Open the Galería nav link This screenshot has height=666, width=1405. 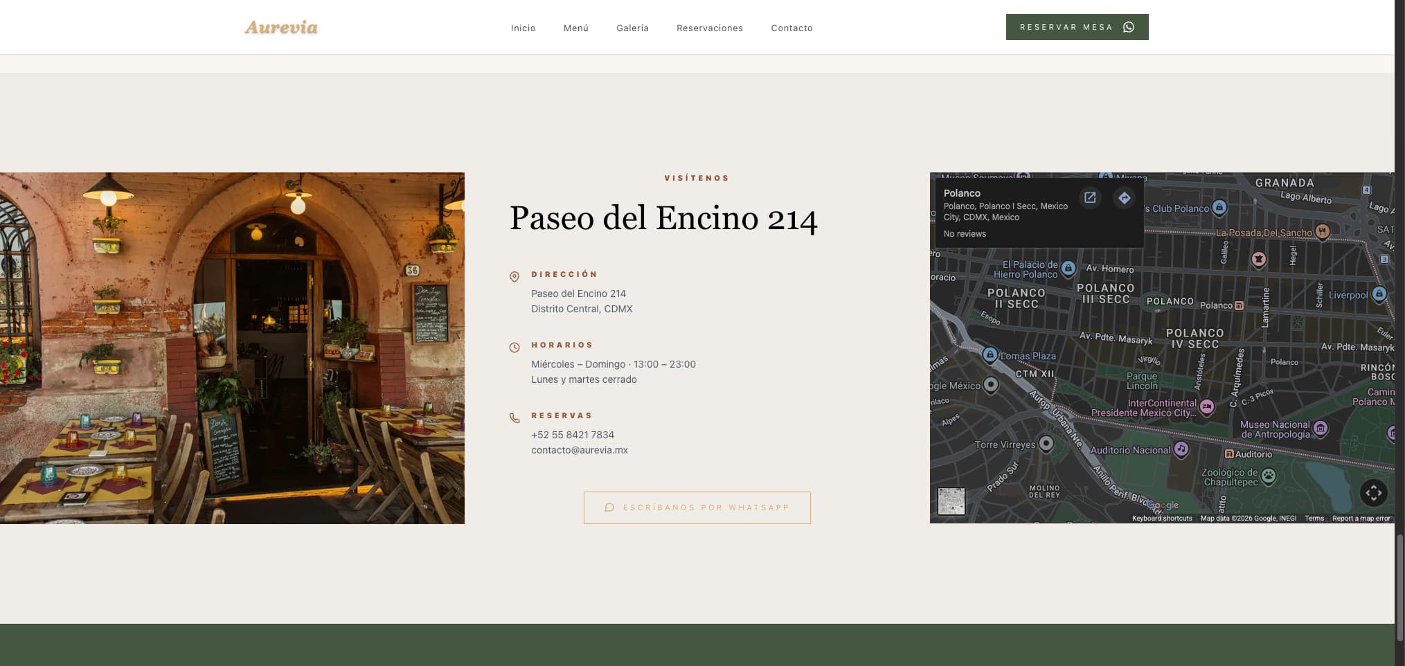[x=632, y=28]
